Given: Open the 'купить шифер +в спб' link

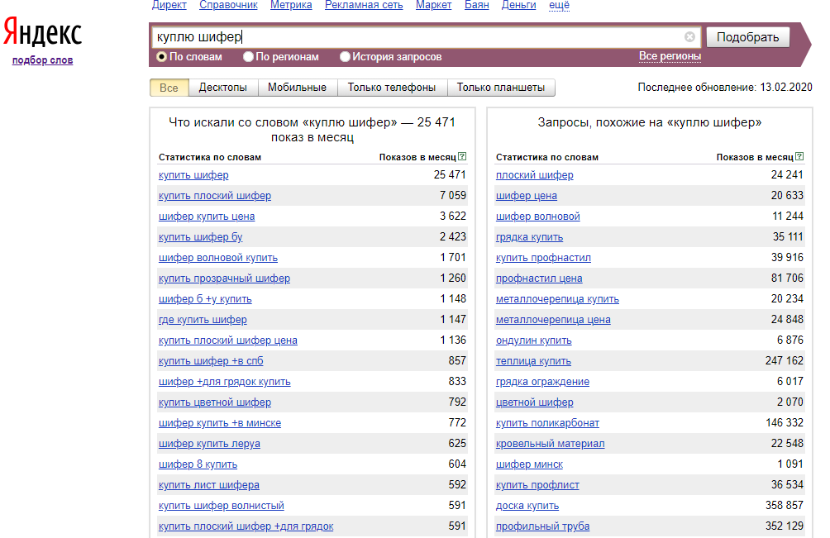Looking at the screenshot, I should pyautogui.click(x=211, y=361).
